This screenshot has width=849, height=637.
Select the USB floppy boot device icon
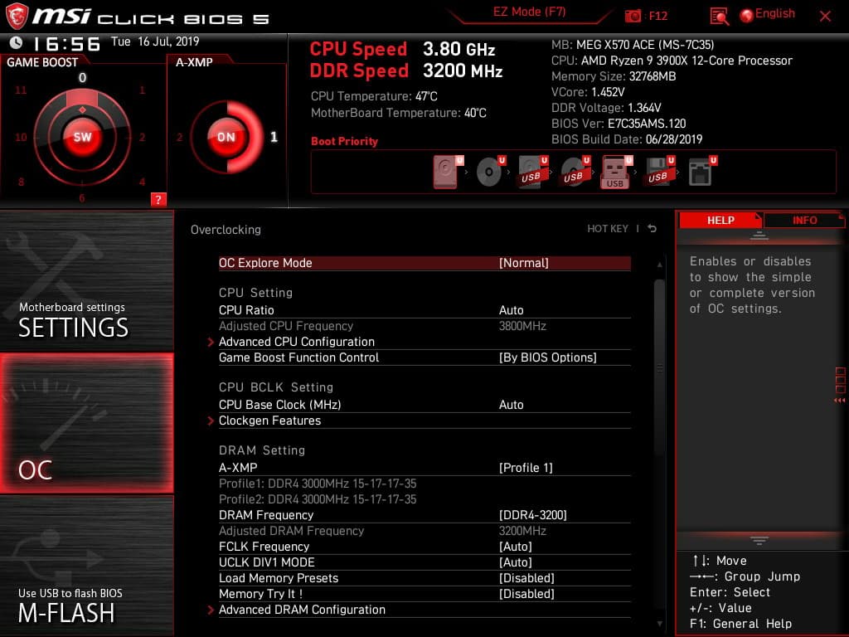click(659, 172)
